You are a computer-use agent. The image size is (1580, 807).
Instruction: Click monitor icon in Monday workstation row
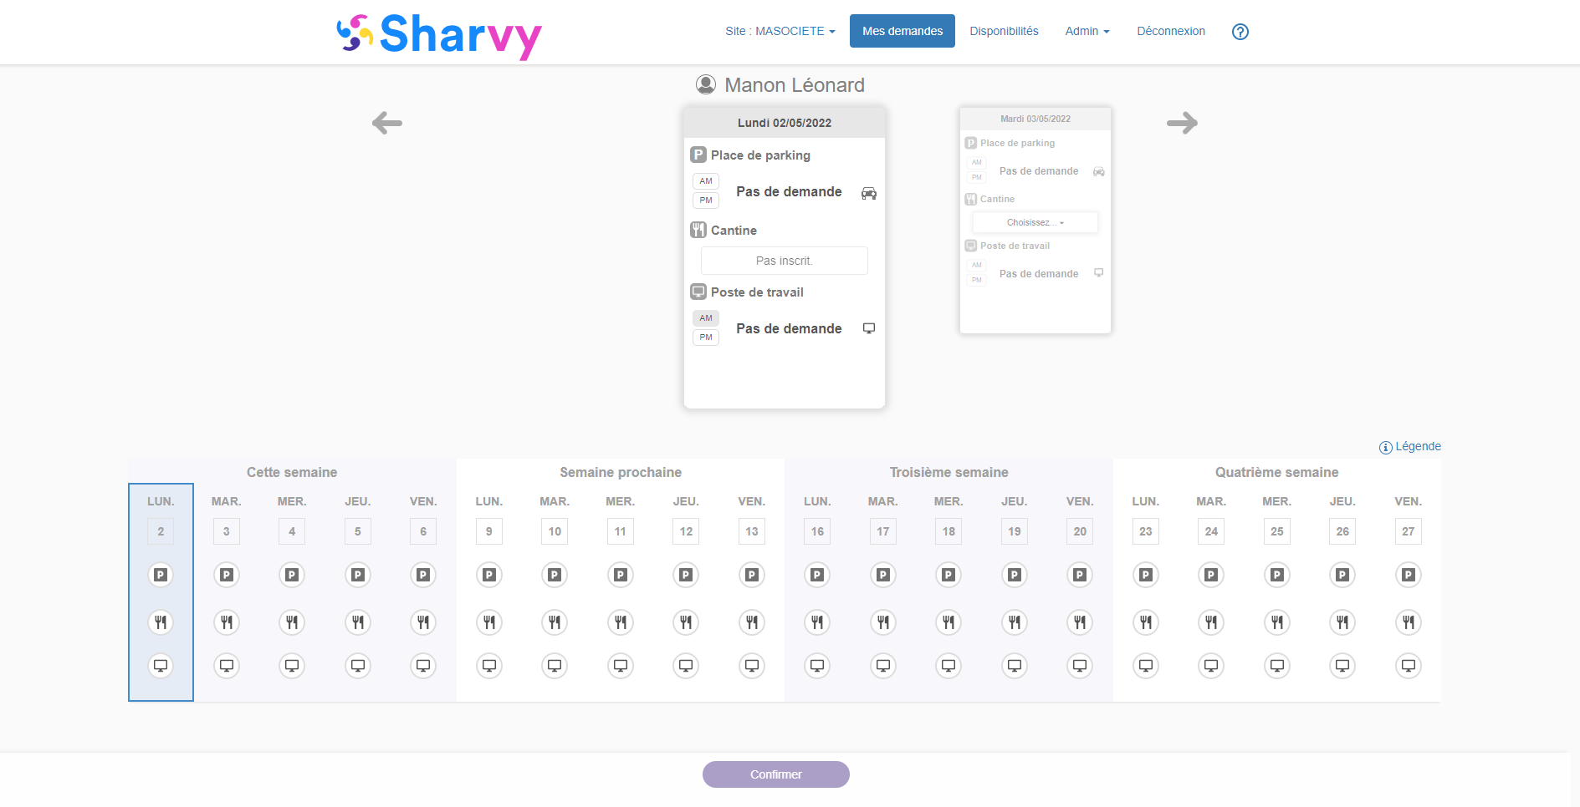869,328
